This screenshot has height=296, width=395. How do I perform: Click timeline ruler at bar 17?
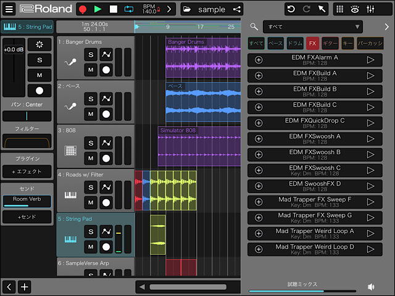point(200,27)
